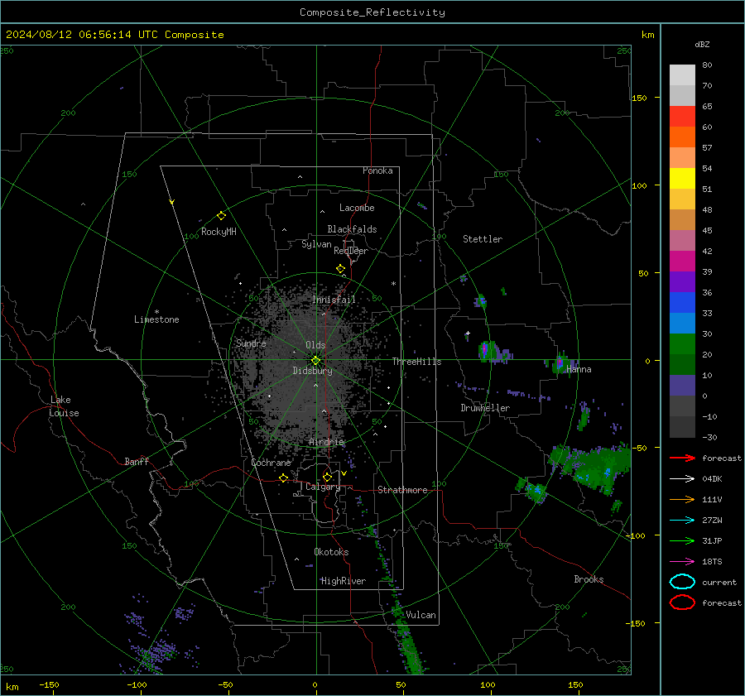Click the Brooks city label

(x=589, y=579)
